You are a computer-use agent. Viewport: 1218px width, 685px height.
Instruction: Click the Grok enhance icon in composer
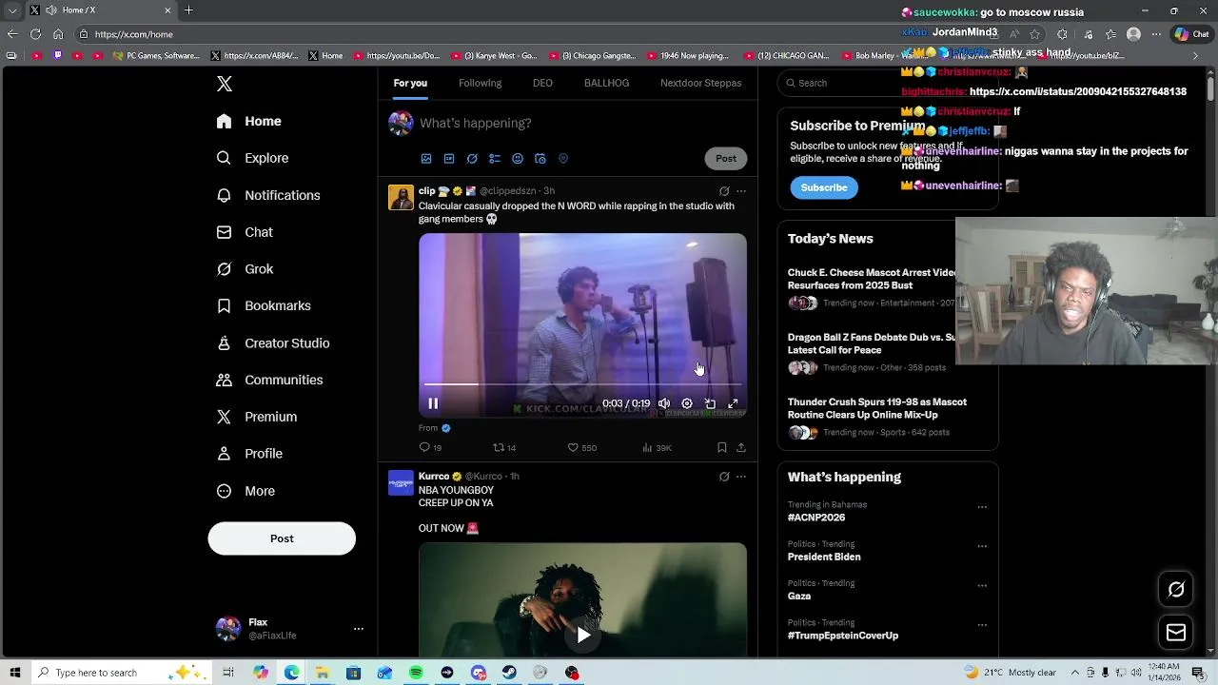[x=472, y=159]
